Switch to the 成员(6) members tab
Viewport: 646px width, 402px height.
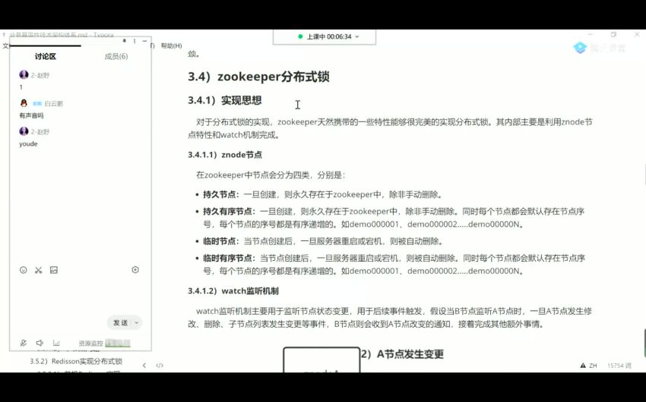(116, 57)
